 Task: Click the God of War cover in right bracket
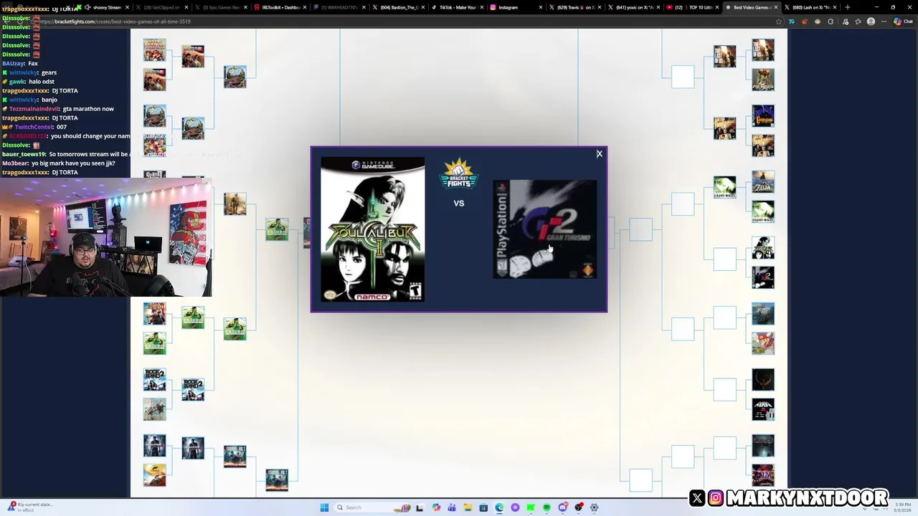click(x=763, y=313)
